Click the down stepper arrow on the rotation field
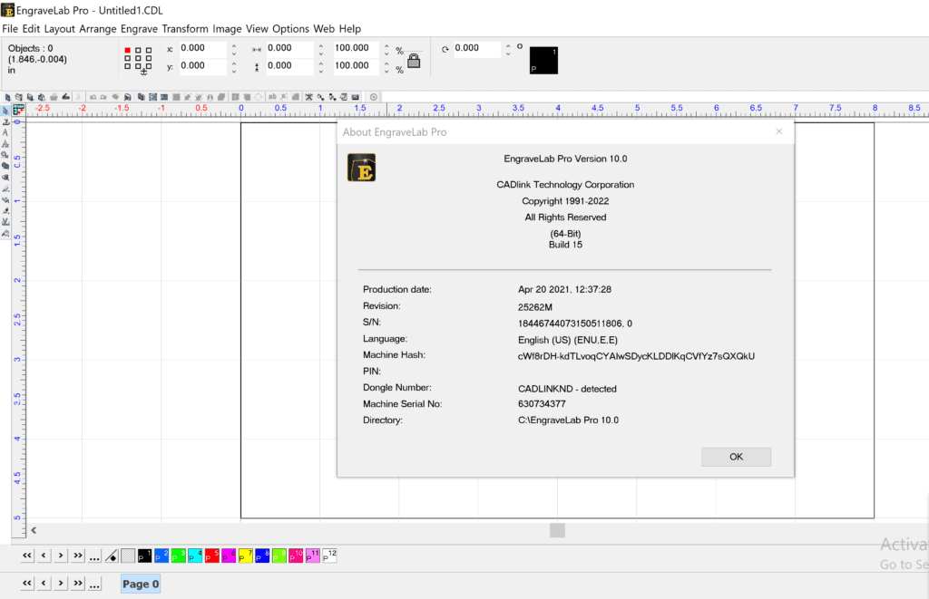929x599 pixels. click(508, 53)
